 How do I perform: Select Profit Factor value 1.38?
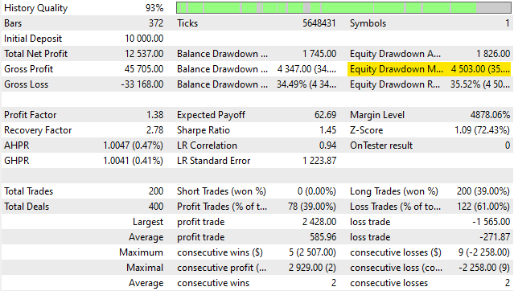point(154,115)
